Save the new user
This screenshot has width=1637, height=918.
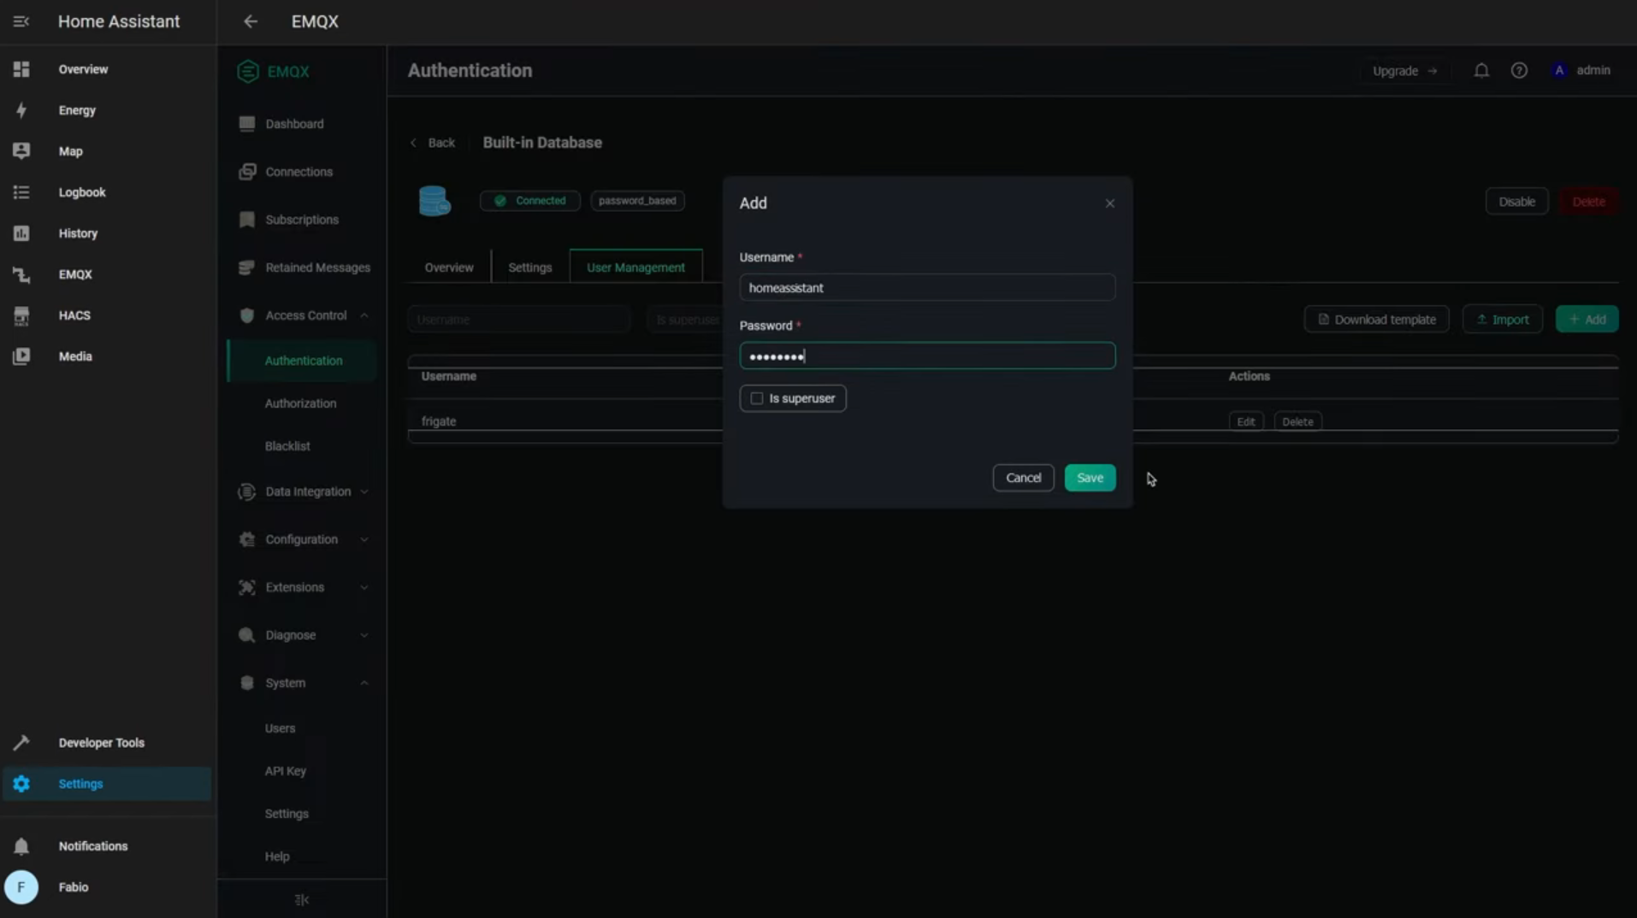point(1090,478)
